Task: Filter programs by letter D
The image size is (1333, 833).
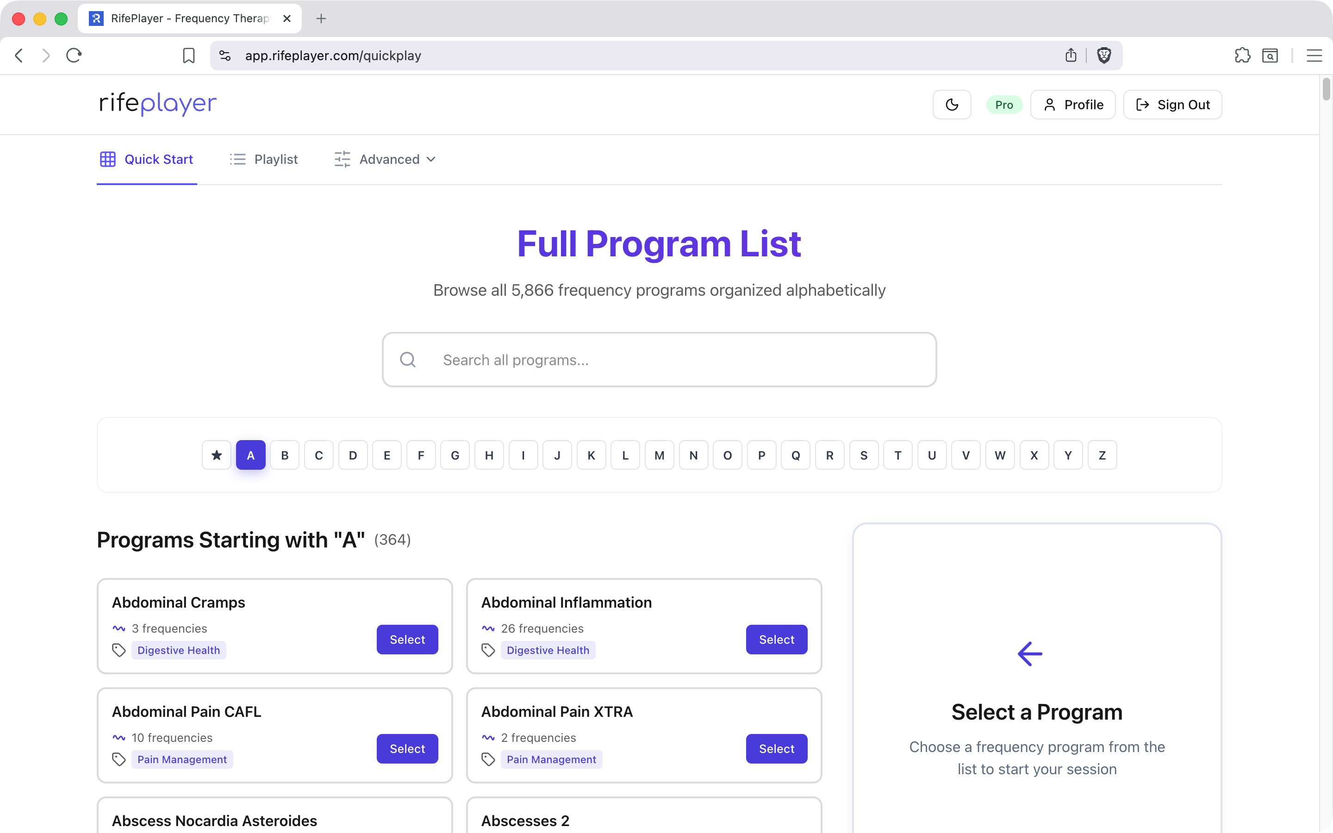Action: click(353, 455)
